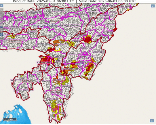Click the KARIMGANJ district label
The image size is (156, 125).
tap(44, 62)
